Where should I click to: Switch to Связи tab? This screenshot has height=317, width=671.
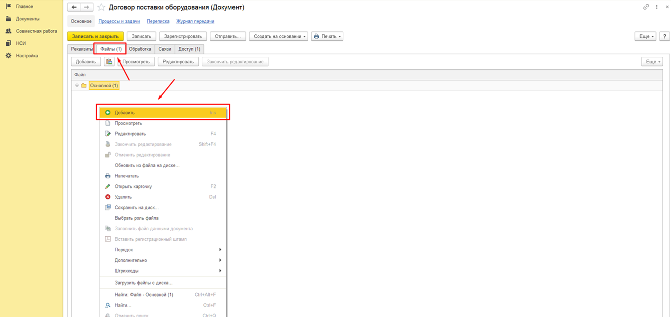tap(165, 49)
